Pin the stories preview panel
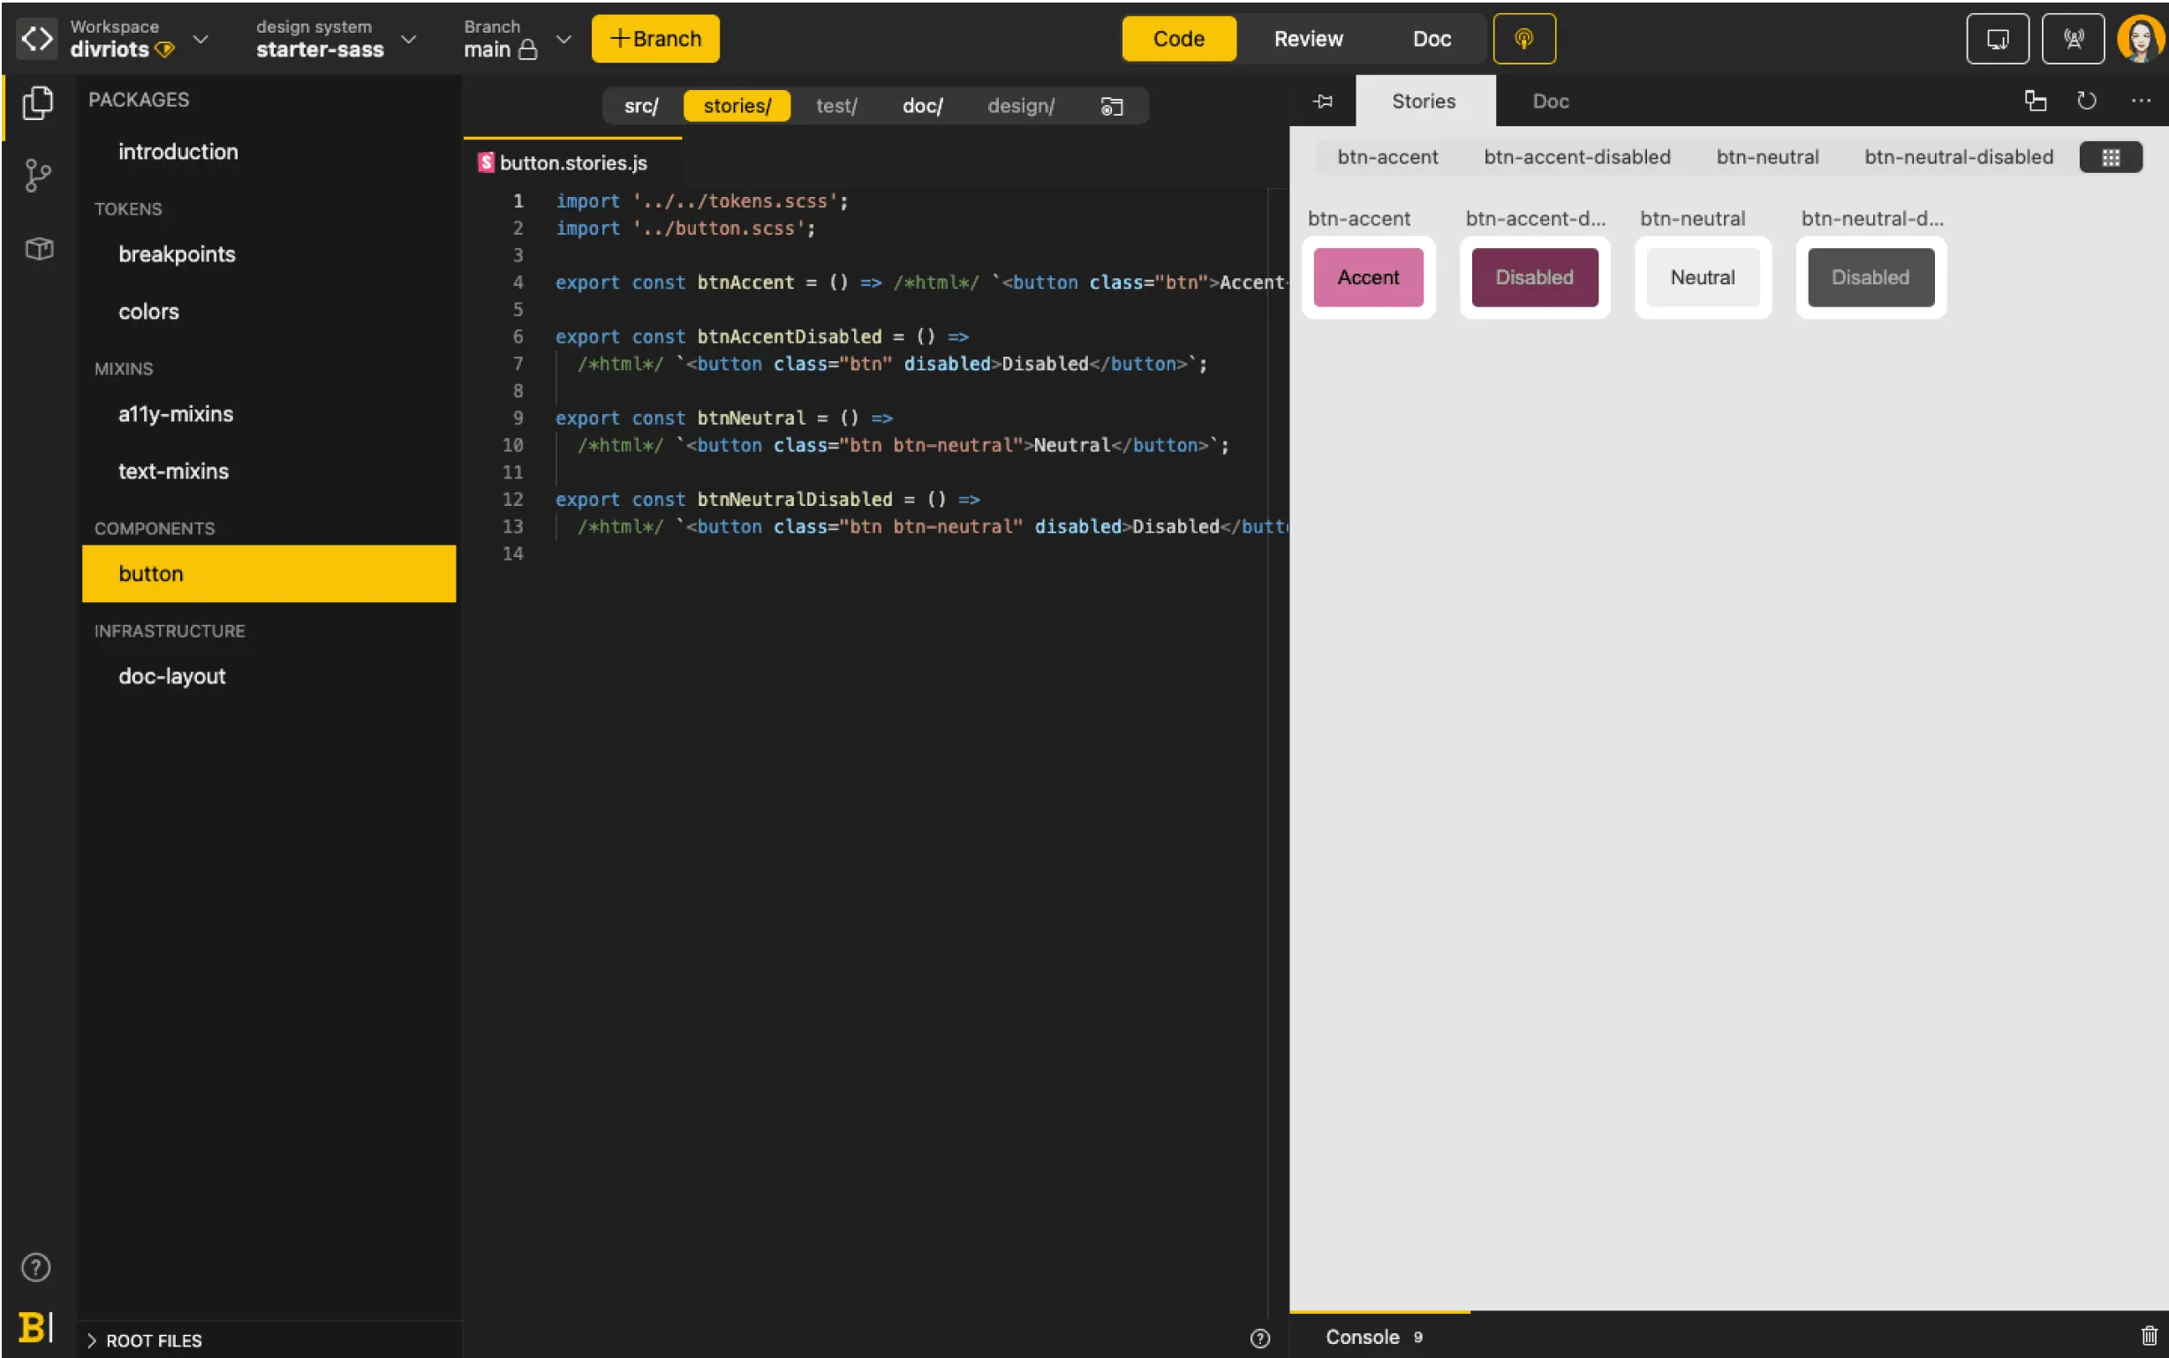 click(x=1322, y=102)
